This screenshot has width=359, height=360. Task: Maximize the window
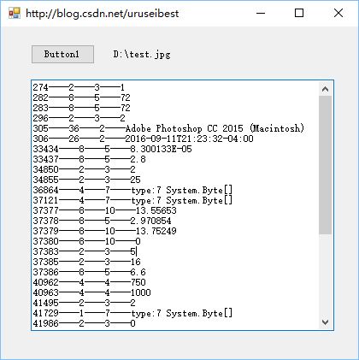coord(299,13)
